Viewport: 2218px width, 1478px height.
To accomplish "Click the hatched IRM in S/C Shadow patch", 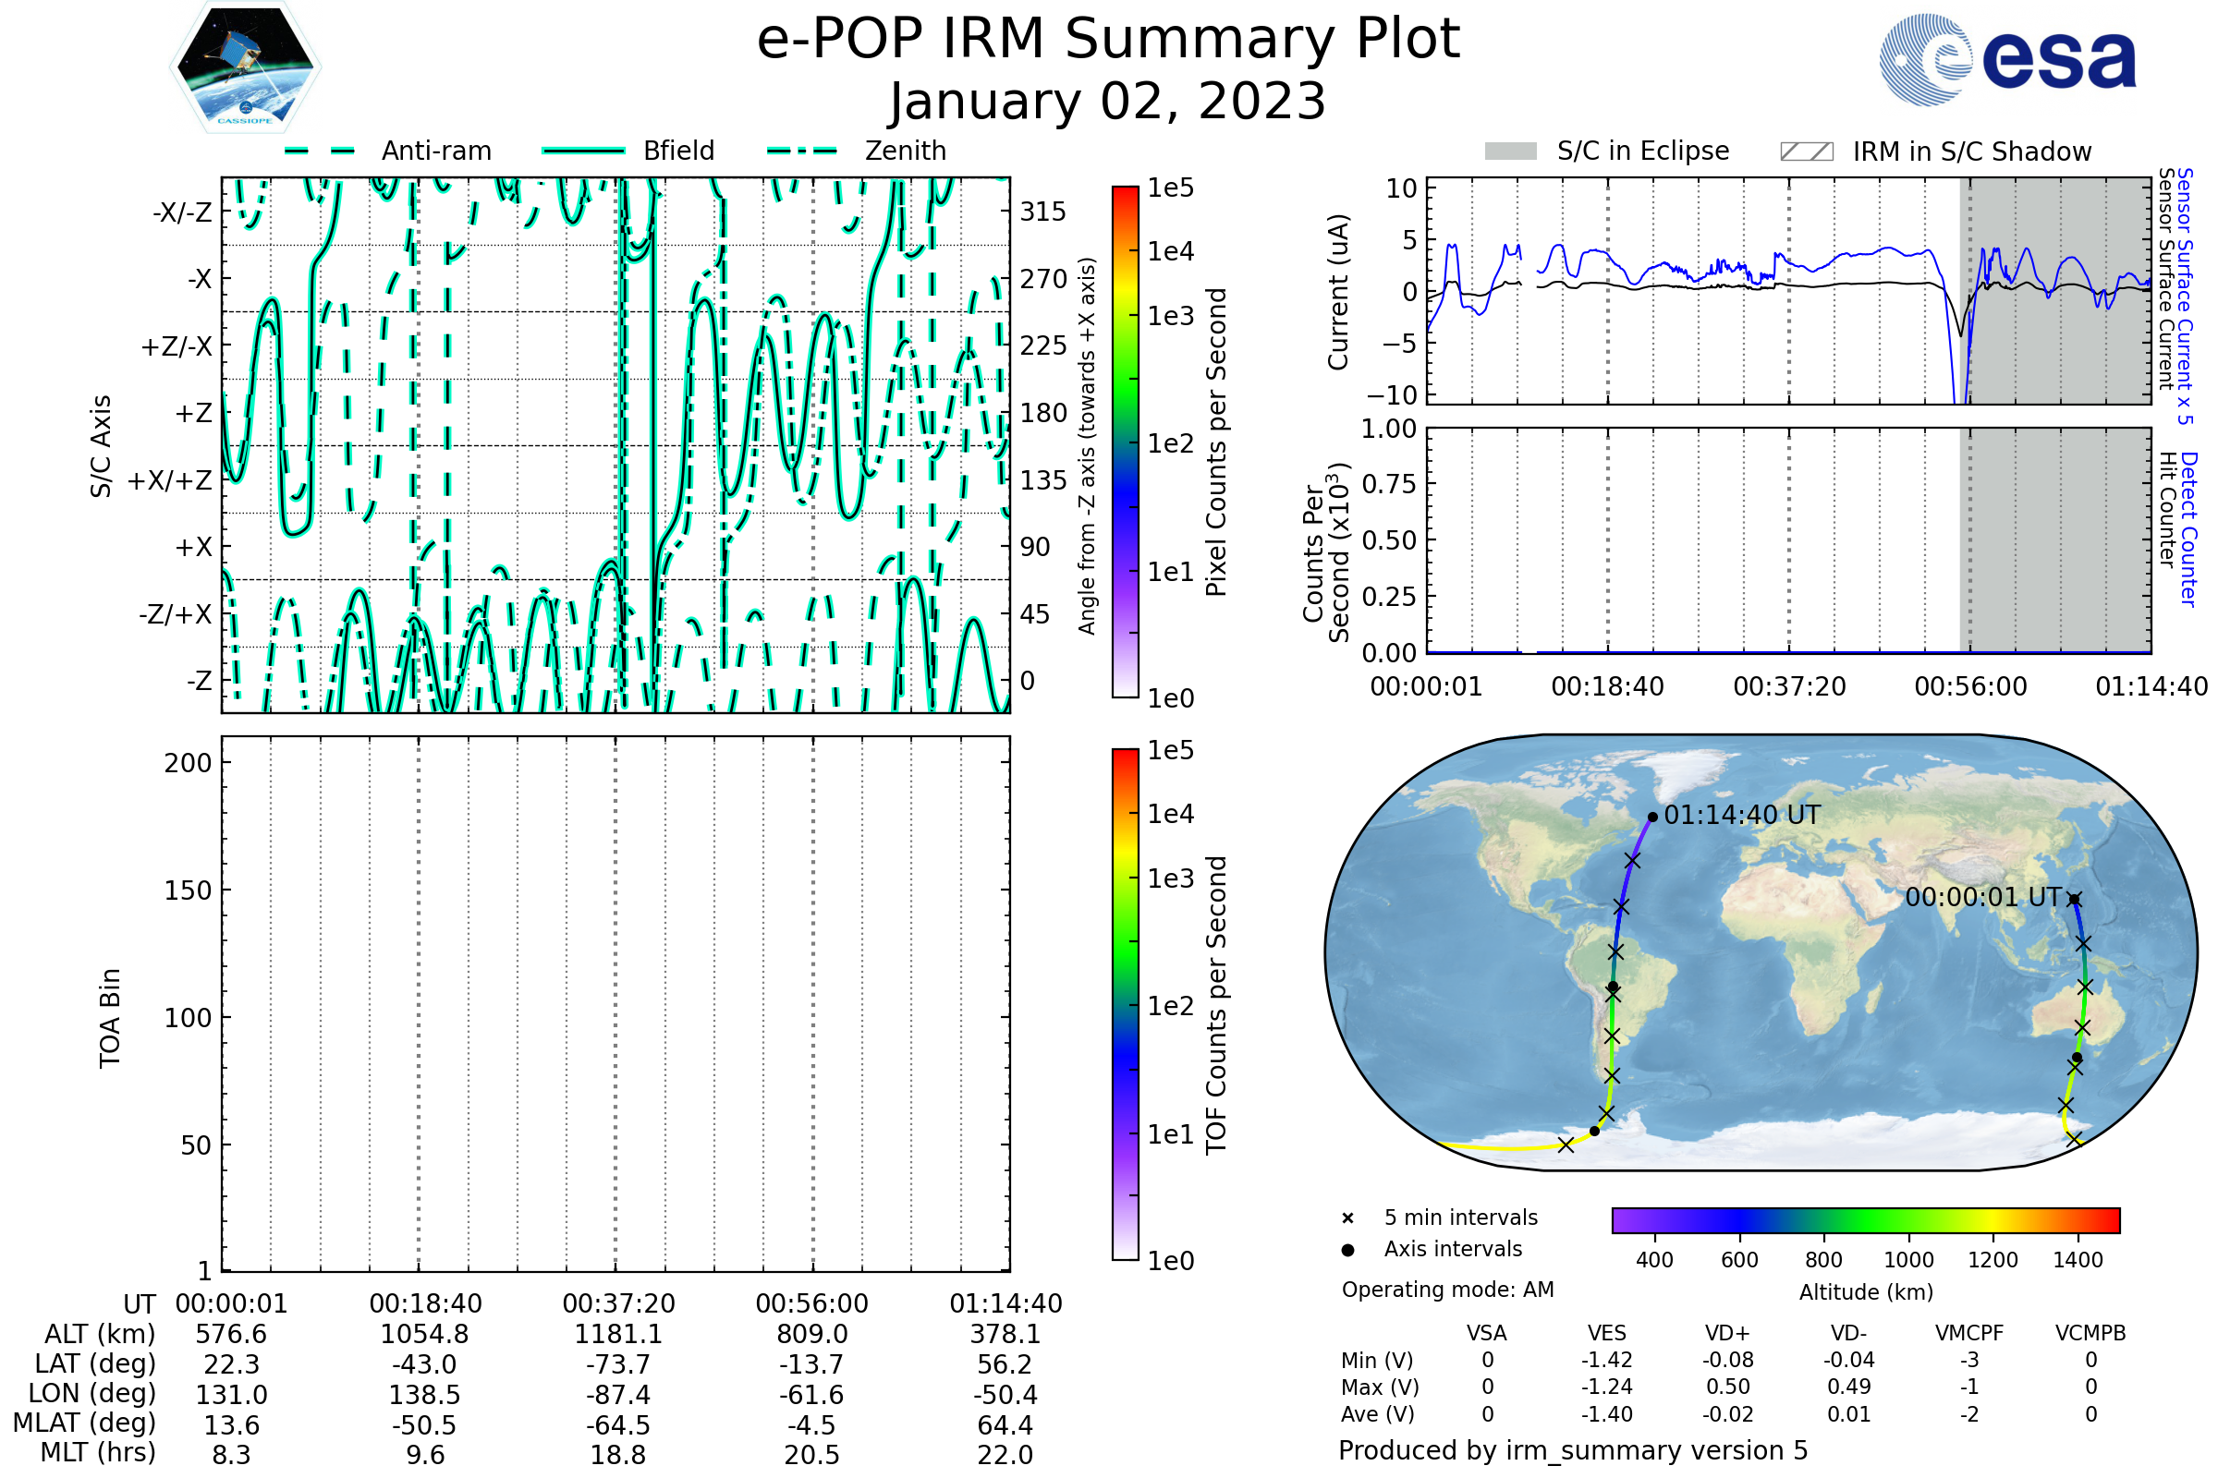I will pos(1806,151).
